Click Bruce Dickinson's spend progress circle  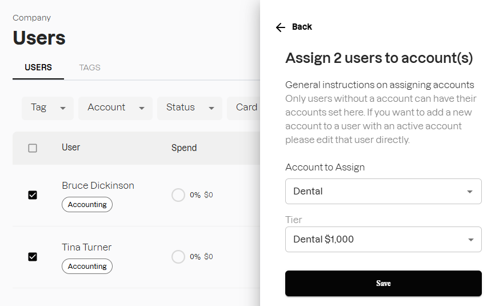[178, 195]
